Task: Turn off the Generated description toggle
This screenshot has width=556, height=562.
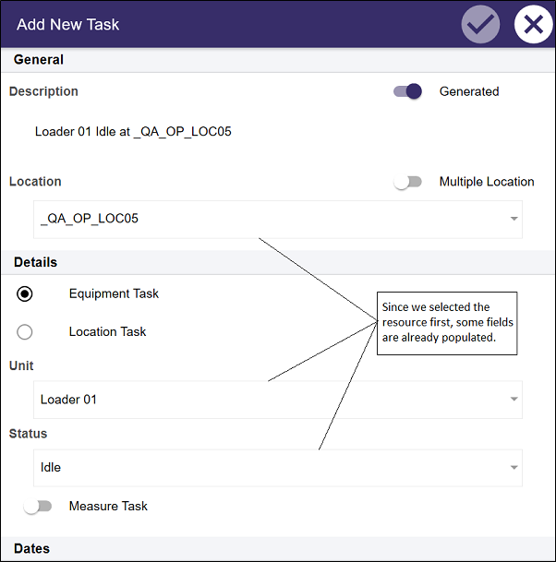Action: (407, 91)
